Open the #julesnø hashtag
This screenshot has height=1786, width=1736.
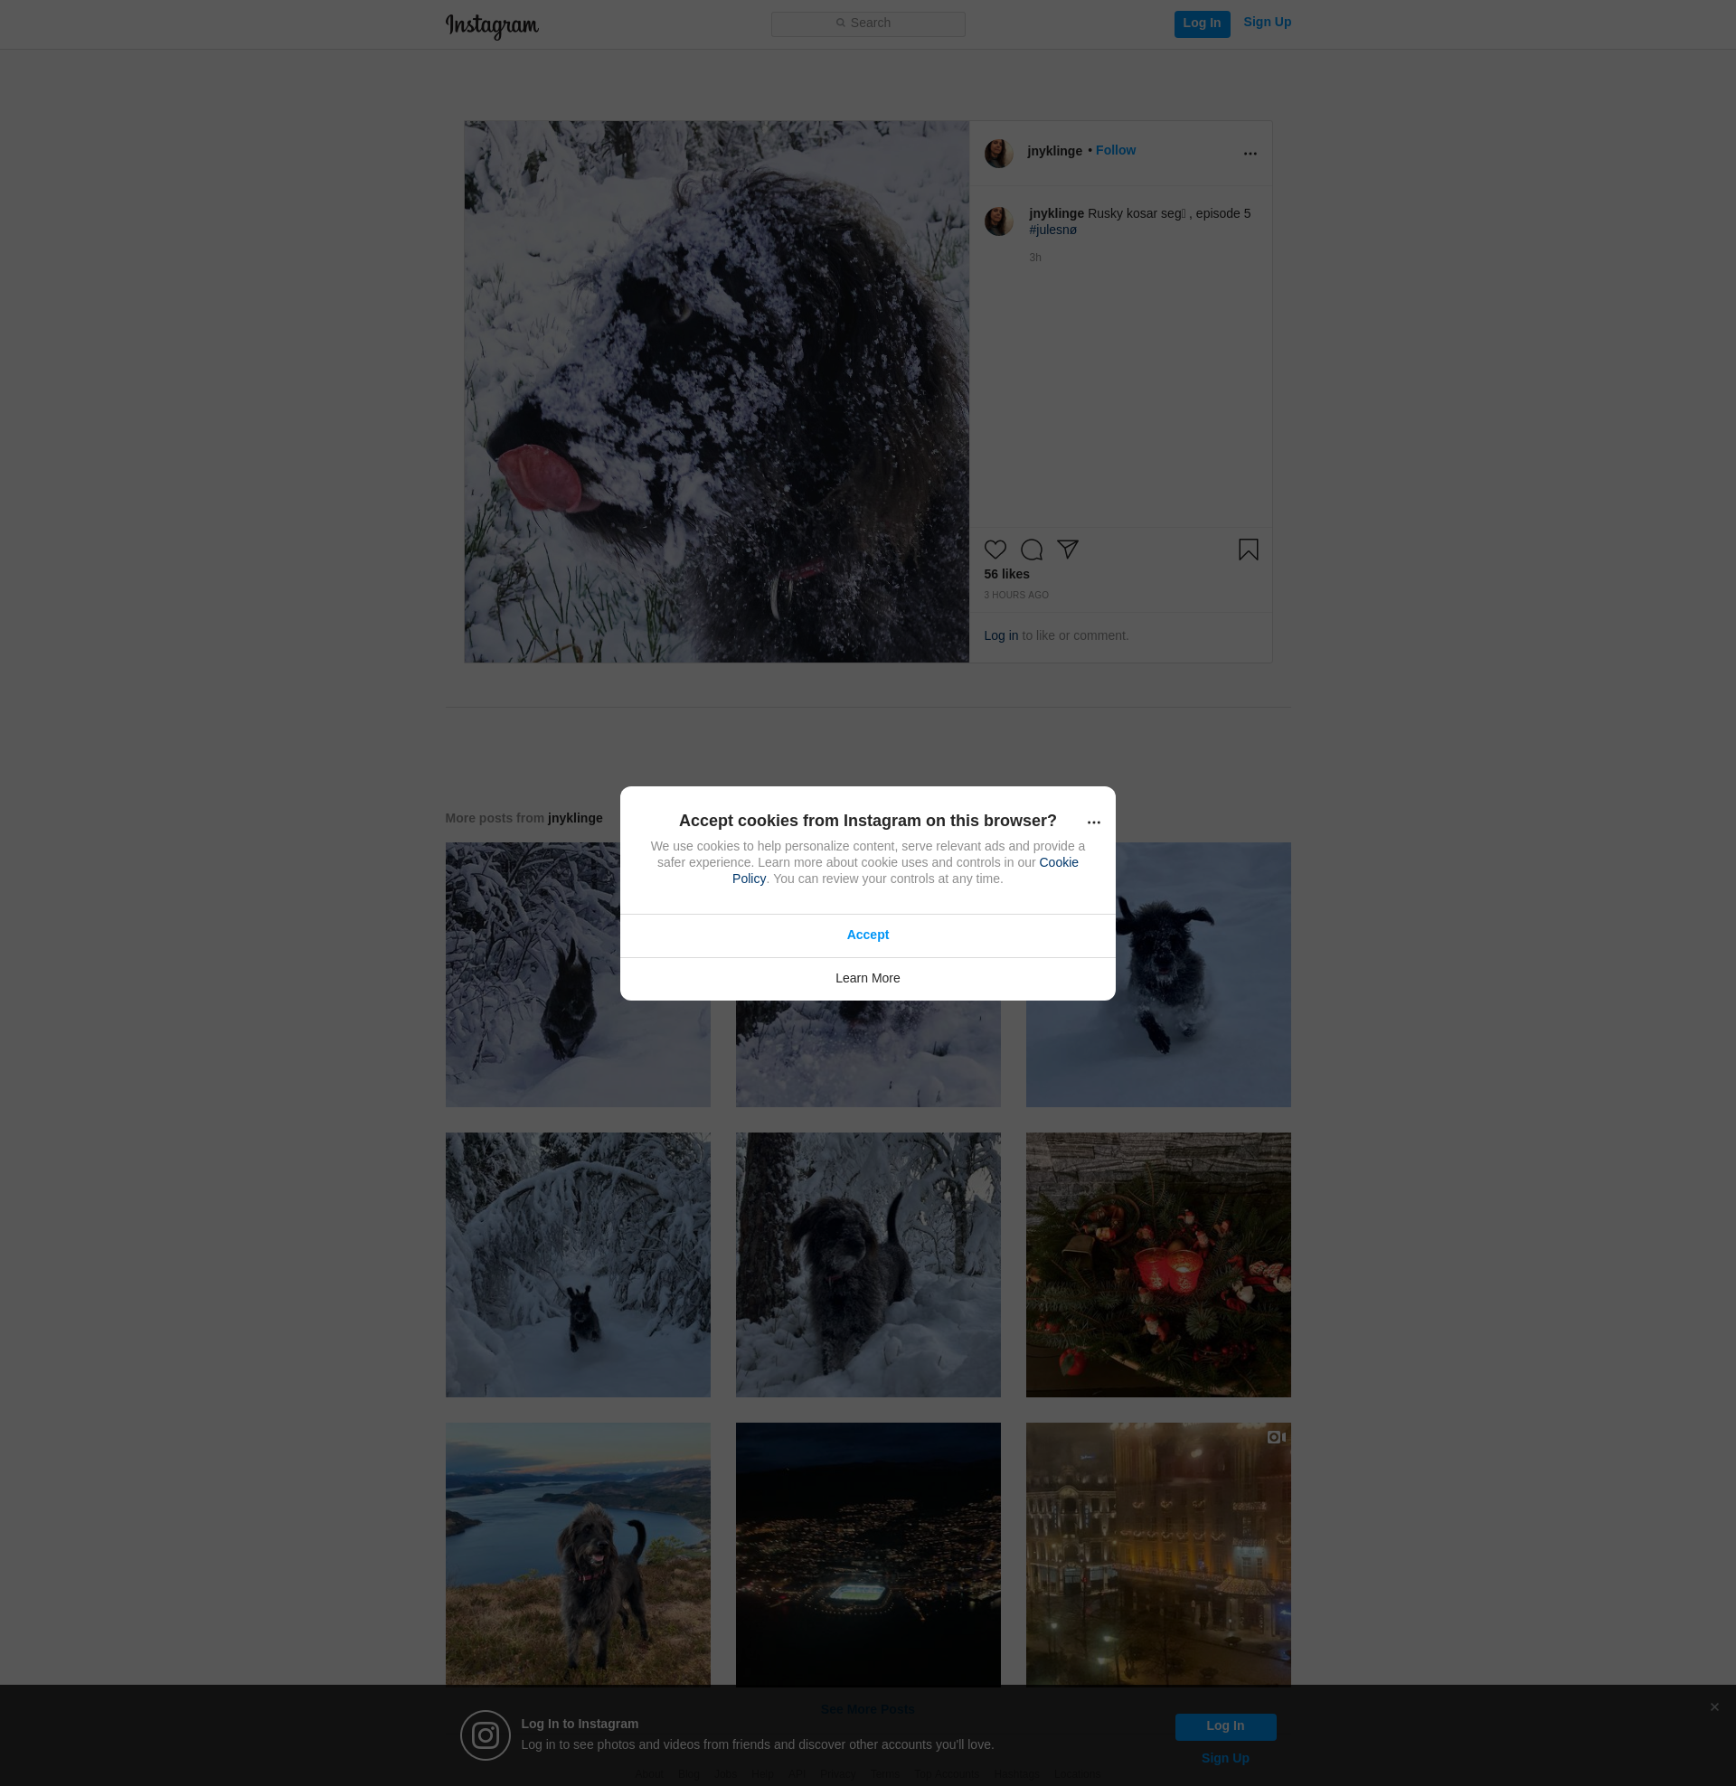point(1052,230)
